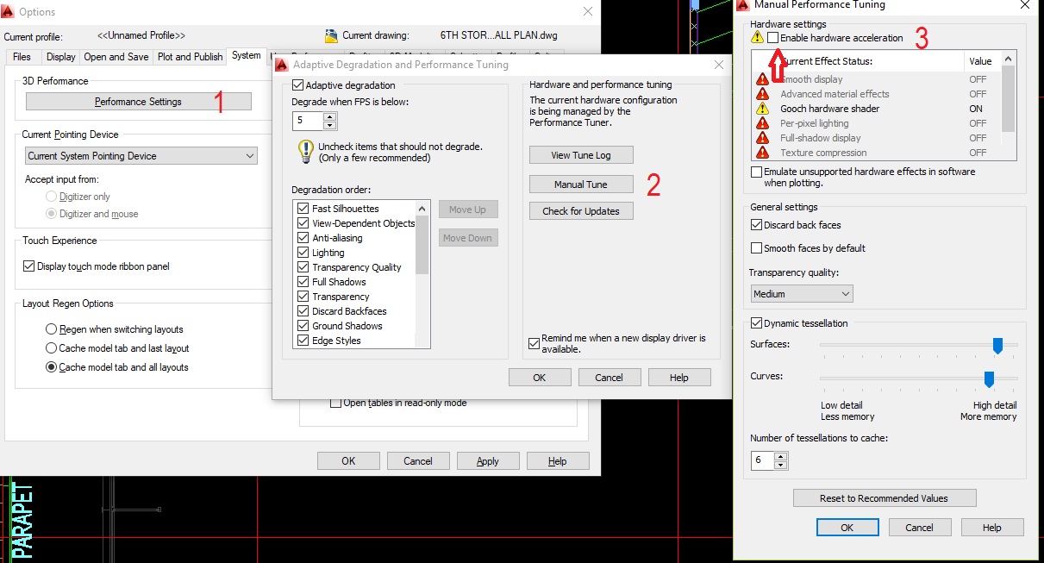Switch to the Plot and Publish tab
The width and height of the screenshot is (1044, 563).
coord(189,56)
